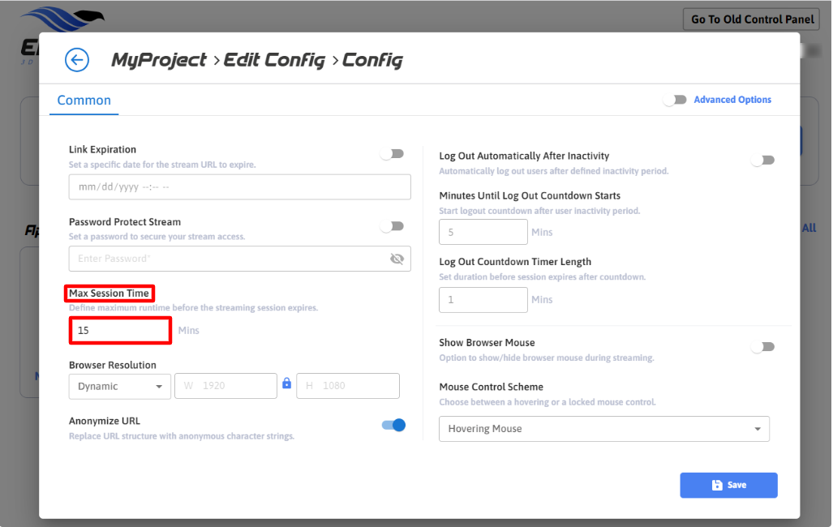This screenshot has height=527, width=833.
Task: Enable Password Protect Stream toggle
Action: tap(393, 226)
